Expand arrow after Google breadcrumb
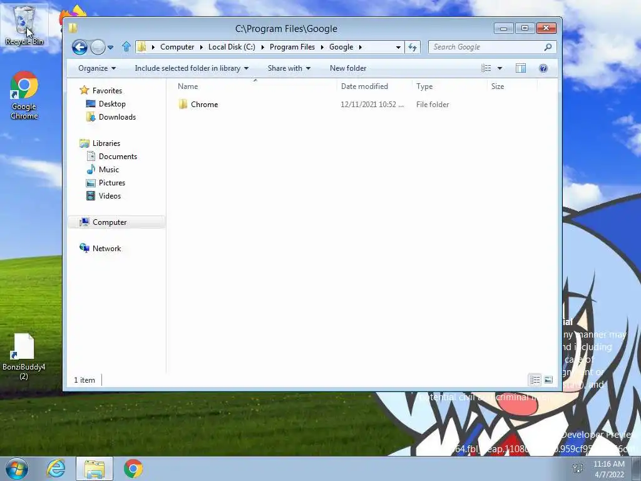Viewport: 641px width, 481px height. pos(360,47)
